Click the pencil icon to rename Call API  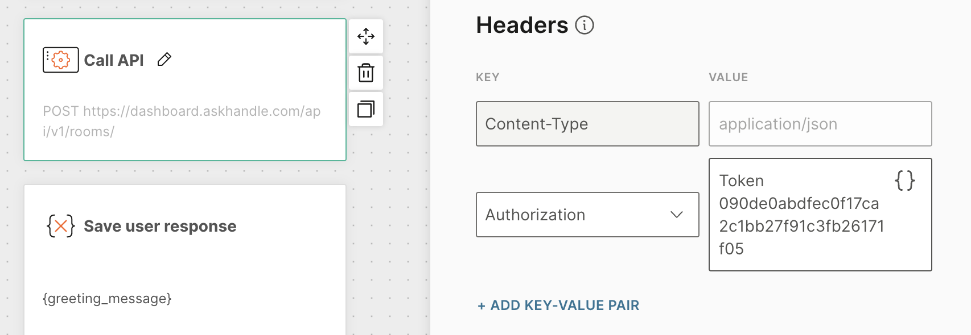[x=164, y=59]
